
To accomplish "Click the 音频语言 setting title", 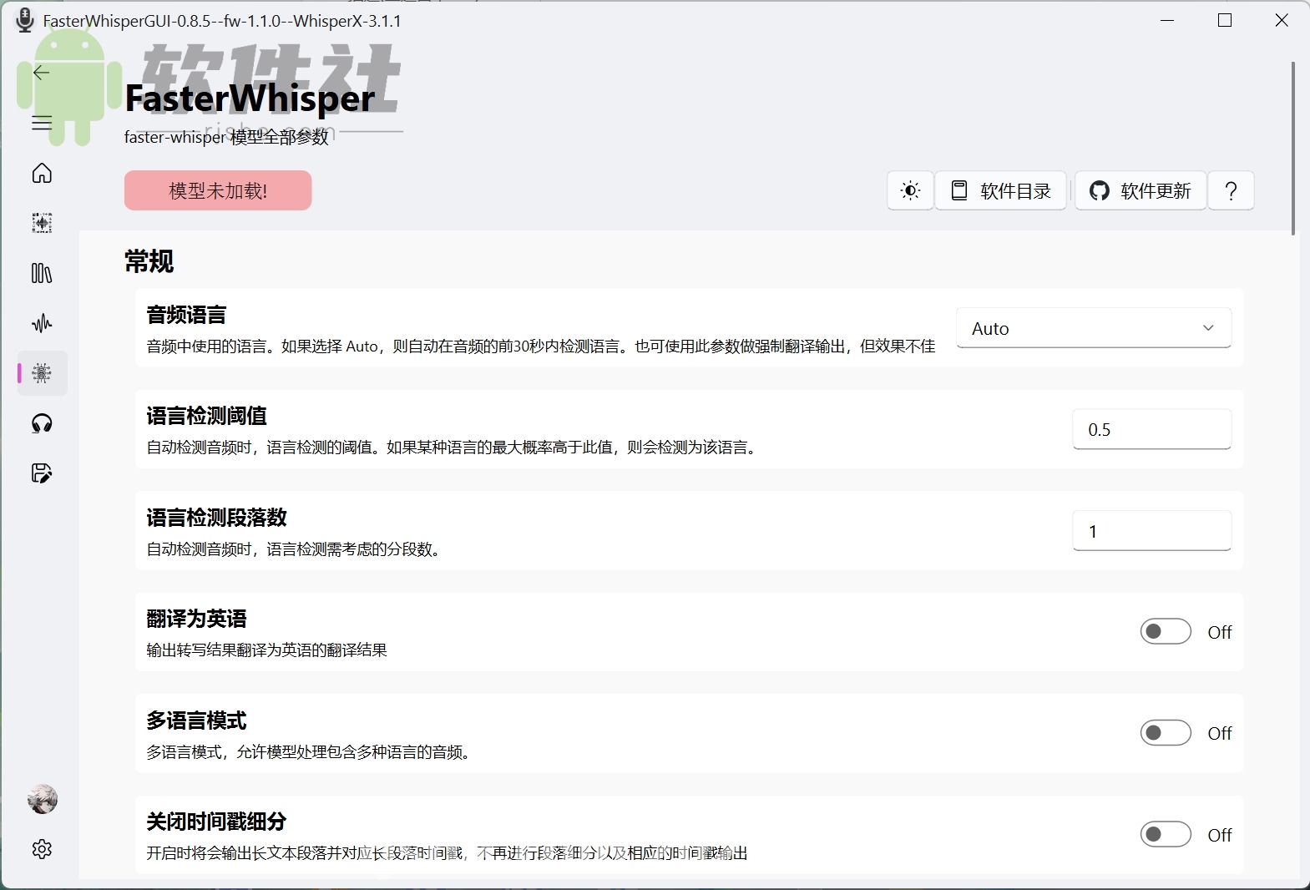I will tap(186, 315).
